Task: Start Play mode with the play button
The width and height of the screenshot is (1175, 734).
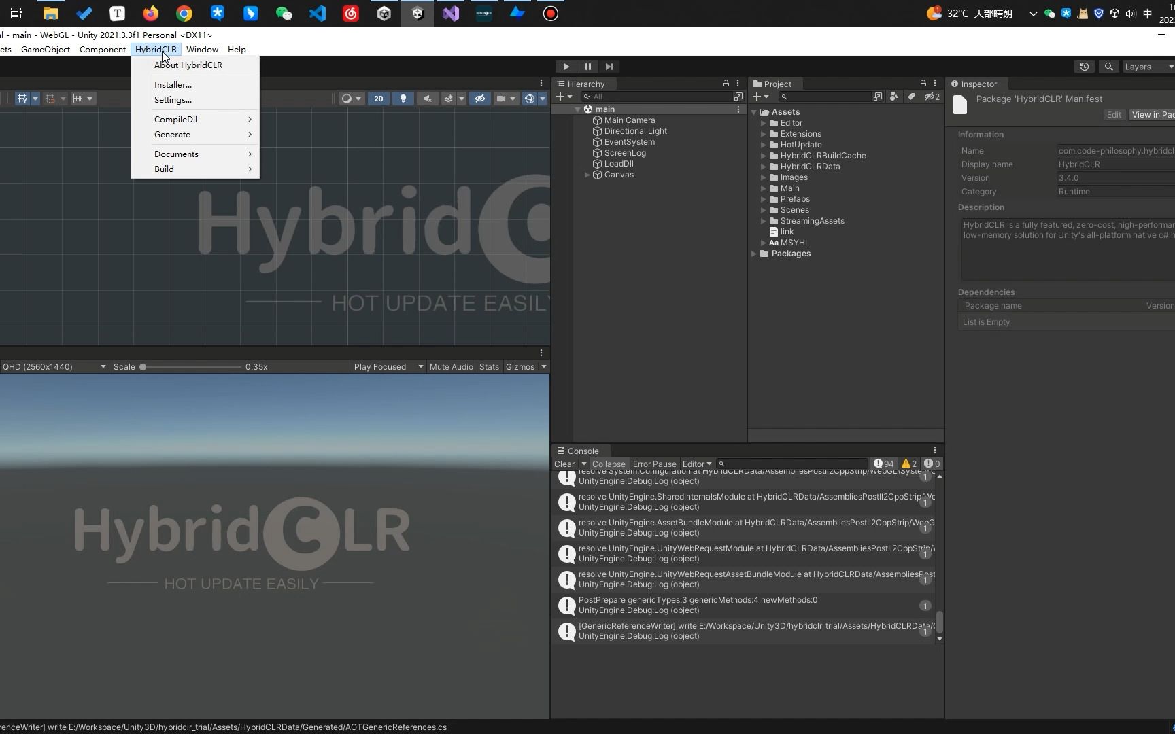Action: click(x=566, y=67)
